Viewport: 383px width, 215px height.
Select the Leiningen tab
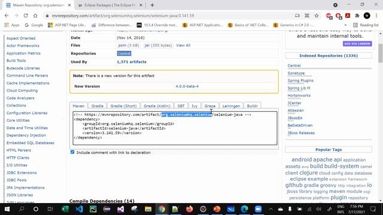click(231, 106)
